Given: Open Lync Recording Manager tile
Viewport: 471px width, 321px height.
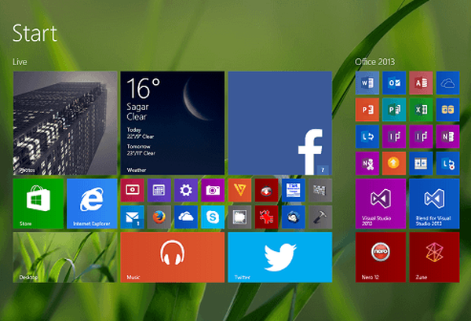Looking at the screenshot, I should coord(448,163).
